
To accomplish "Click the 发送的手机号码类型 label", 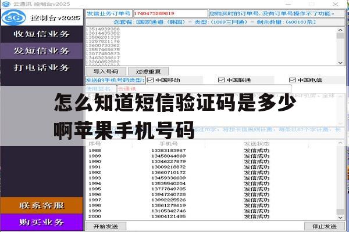I will point(116,80).
